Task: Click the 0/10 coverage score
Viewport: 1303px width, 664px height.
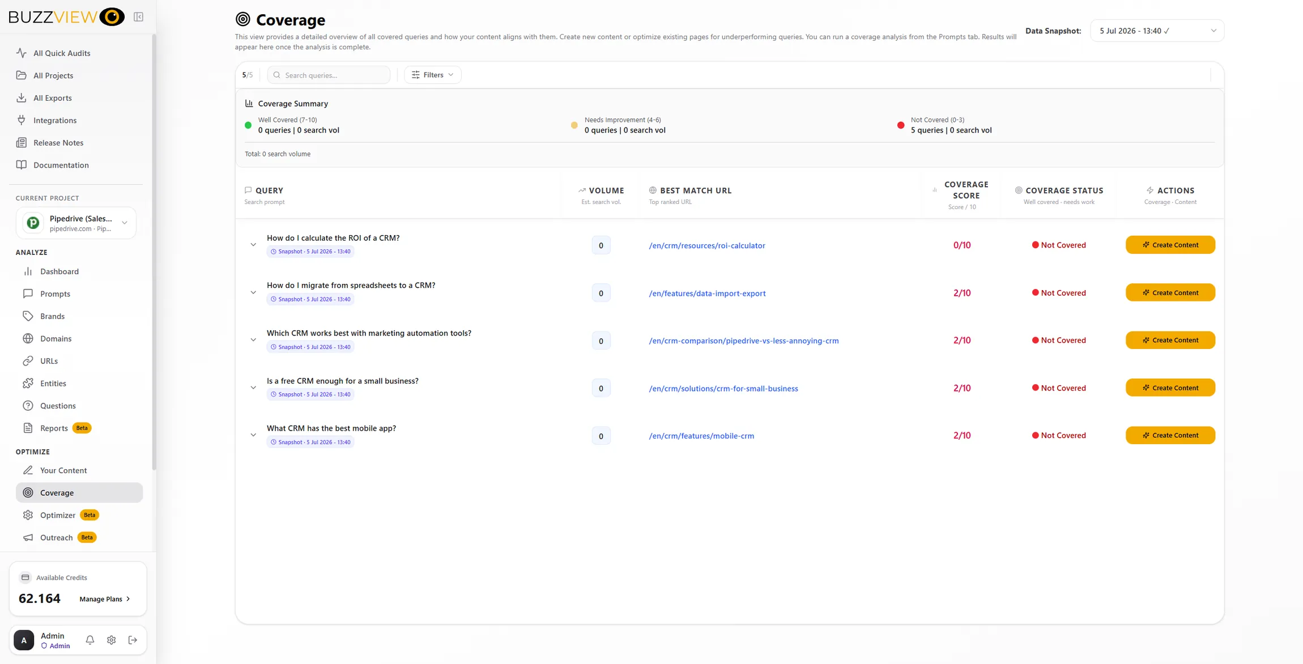Action: click(962, 245)
